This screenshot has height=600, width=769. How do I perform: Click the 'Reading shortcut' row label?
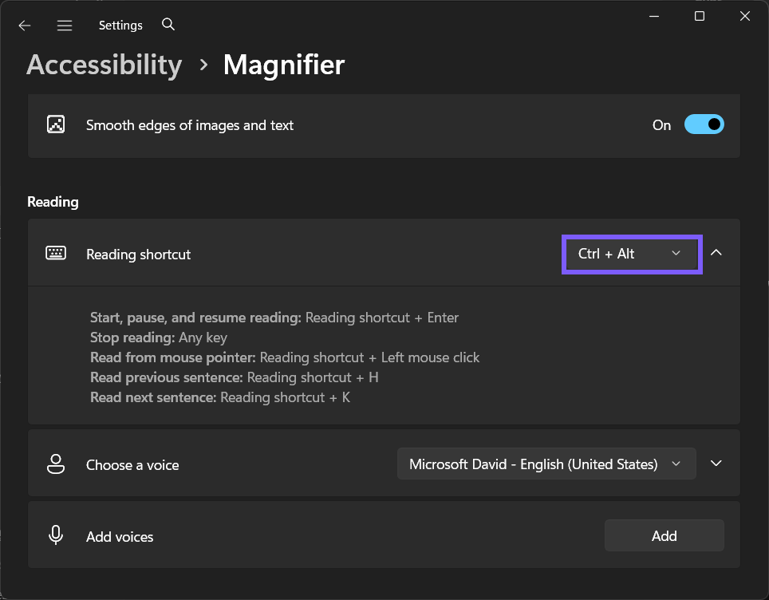tap(138, 255)
